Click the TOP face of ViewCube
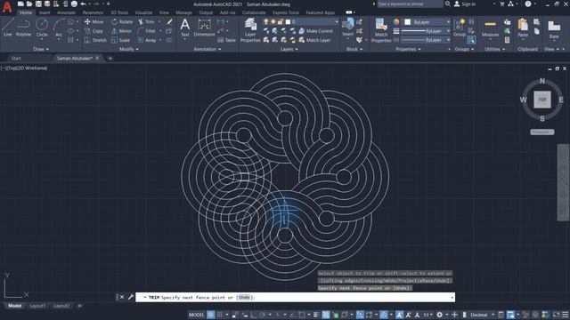Screen dimensions: 570x320 542,100
